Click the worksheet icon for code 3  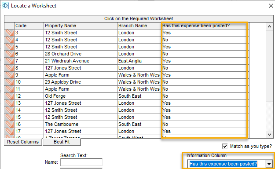[x=9, y=33]
